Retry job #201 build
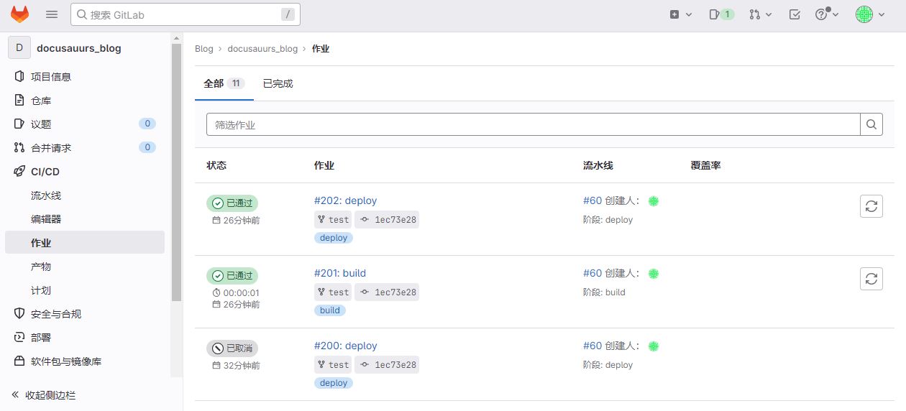Viewport: 906px width, 411px height. 871,279
